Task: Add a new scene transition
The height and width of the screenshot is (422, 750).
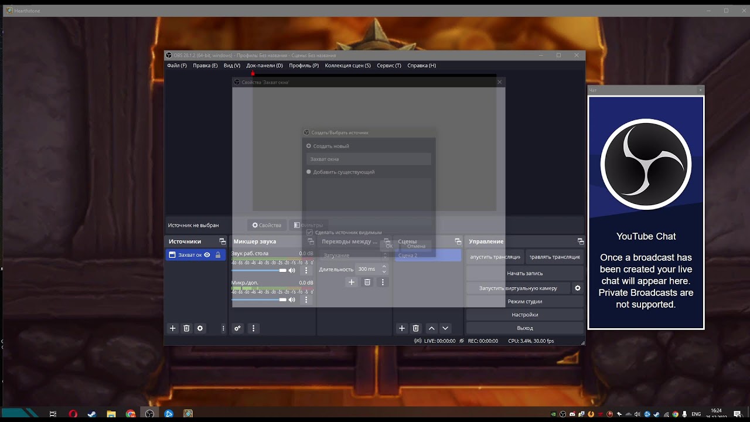Action: click(x=352, y=282)
